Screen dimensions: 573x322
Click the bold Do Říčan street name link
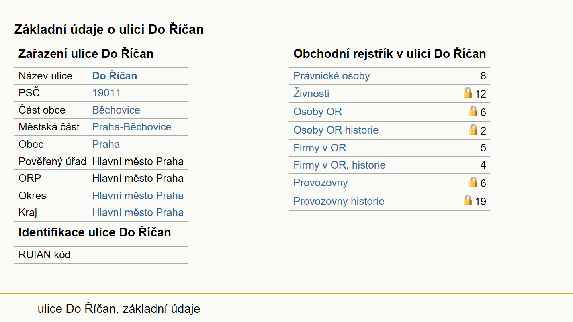pyautogui.click(x=115, y=76)
